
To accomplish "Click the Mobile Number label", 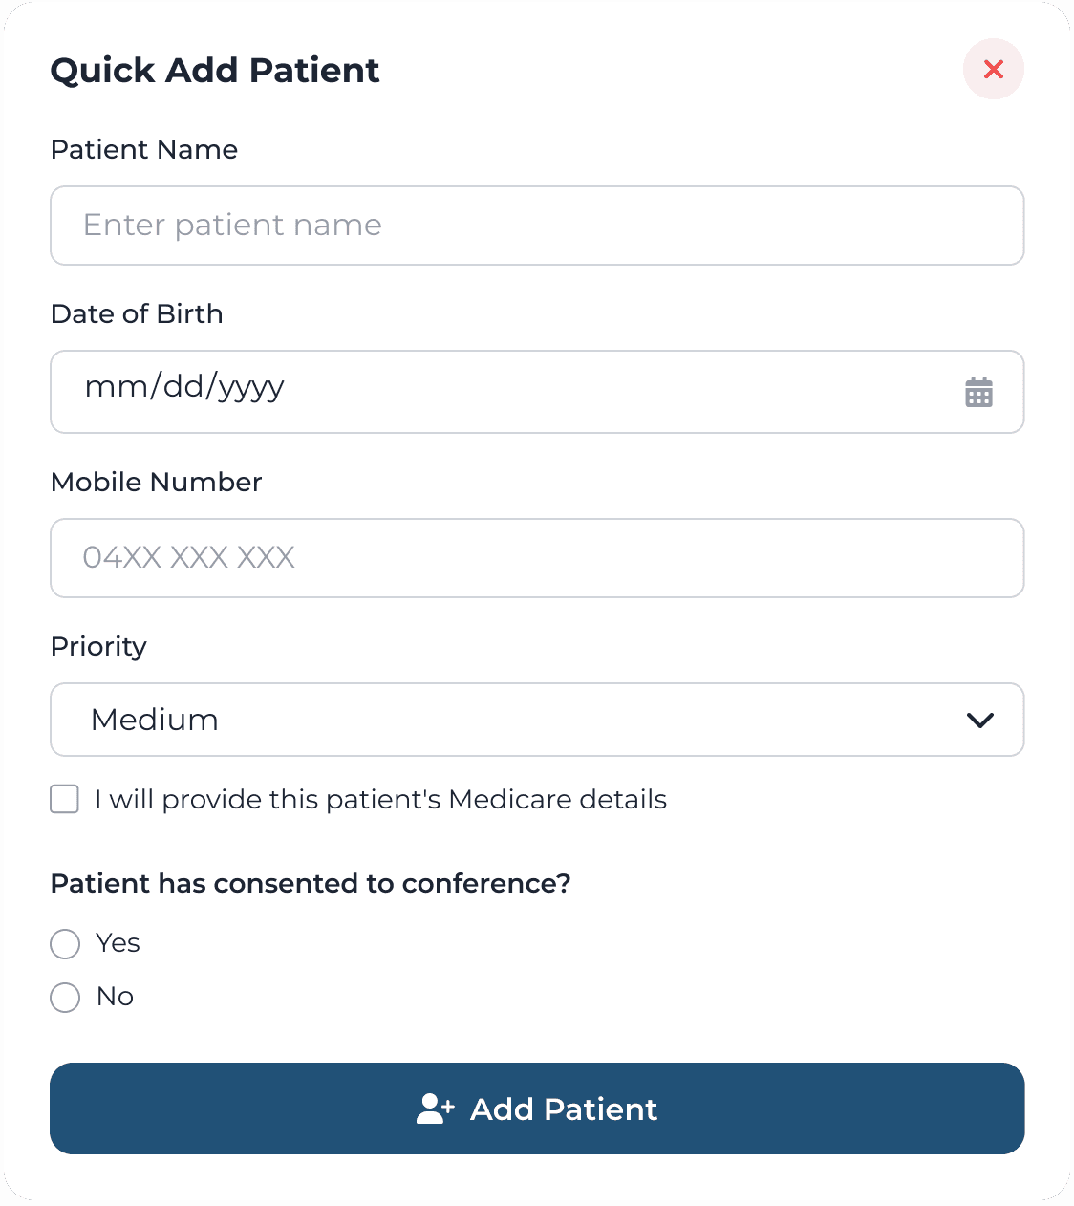I will [156, 483].
